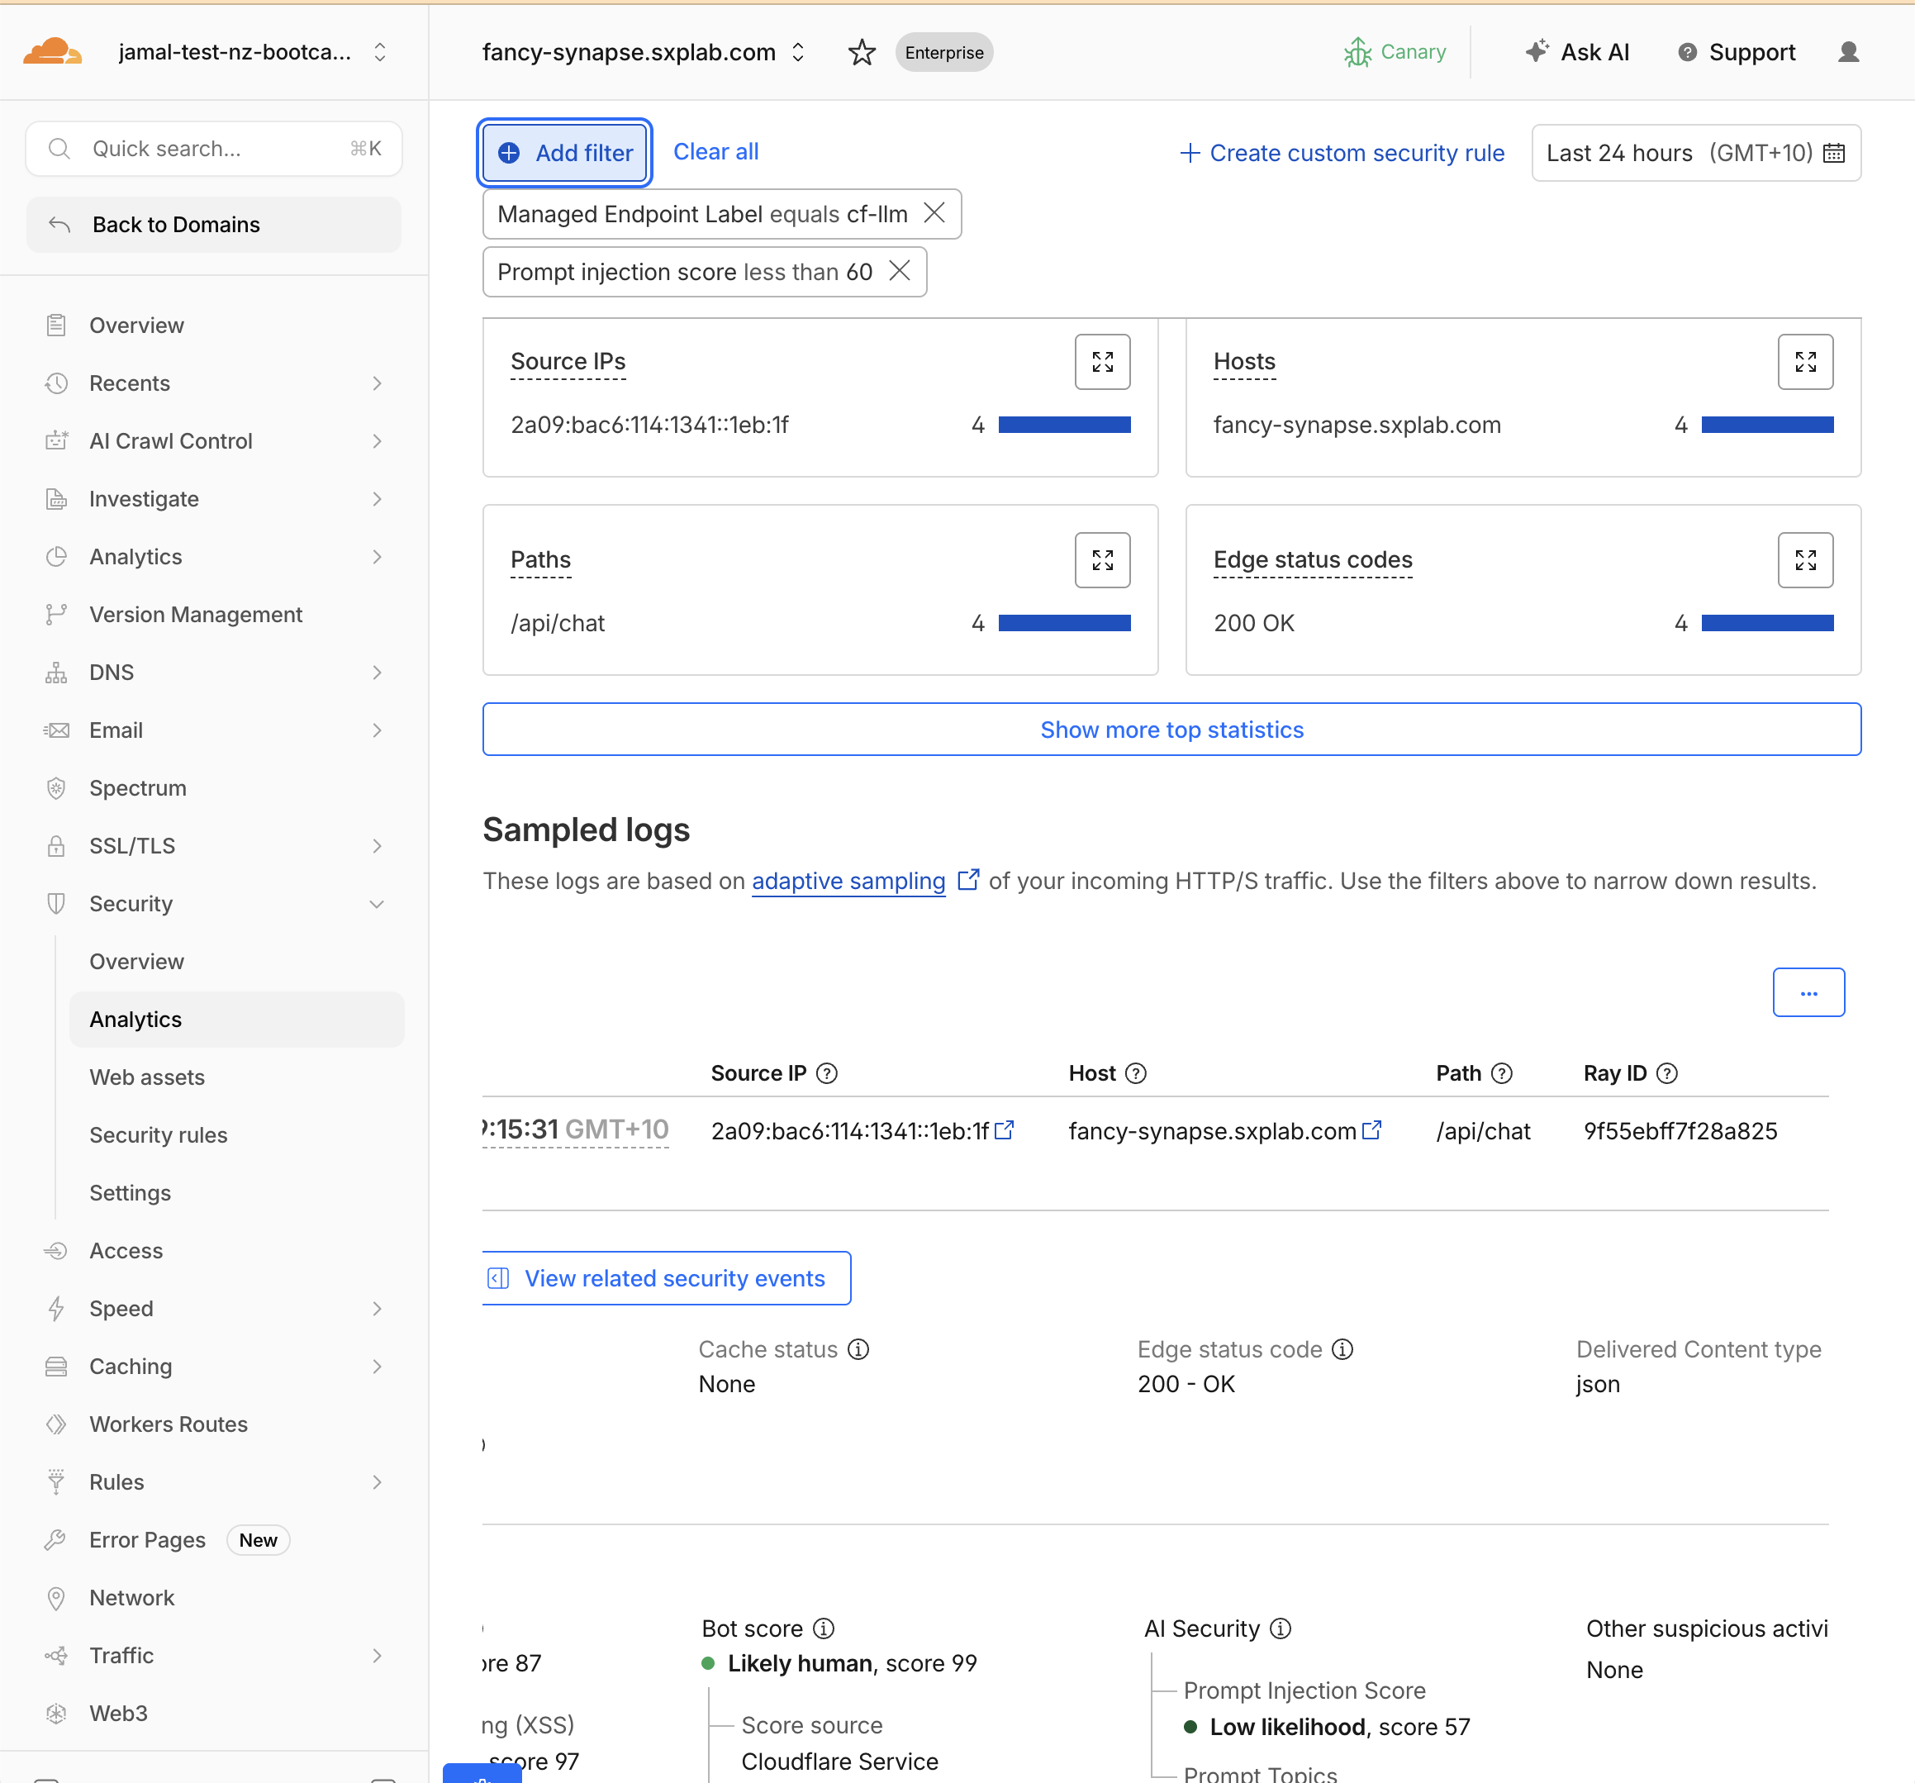Star the fancy-synapse.sxplab.com domain
This screenshot has height=1783, width=1915.
coord(861,52)
